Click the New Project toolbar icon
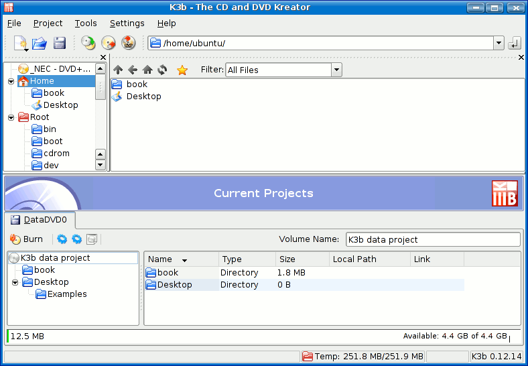 pos(20,42)
